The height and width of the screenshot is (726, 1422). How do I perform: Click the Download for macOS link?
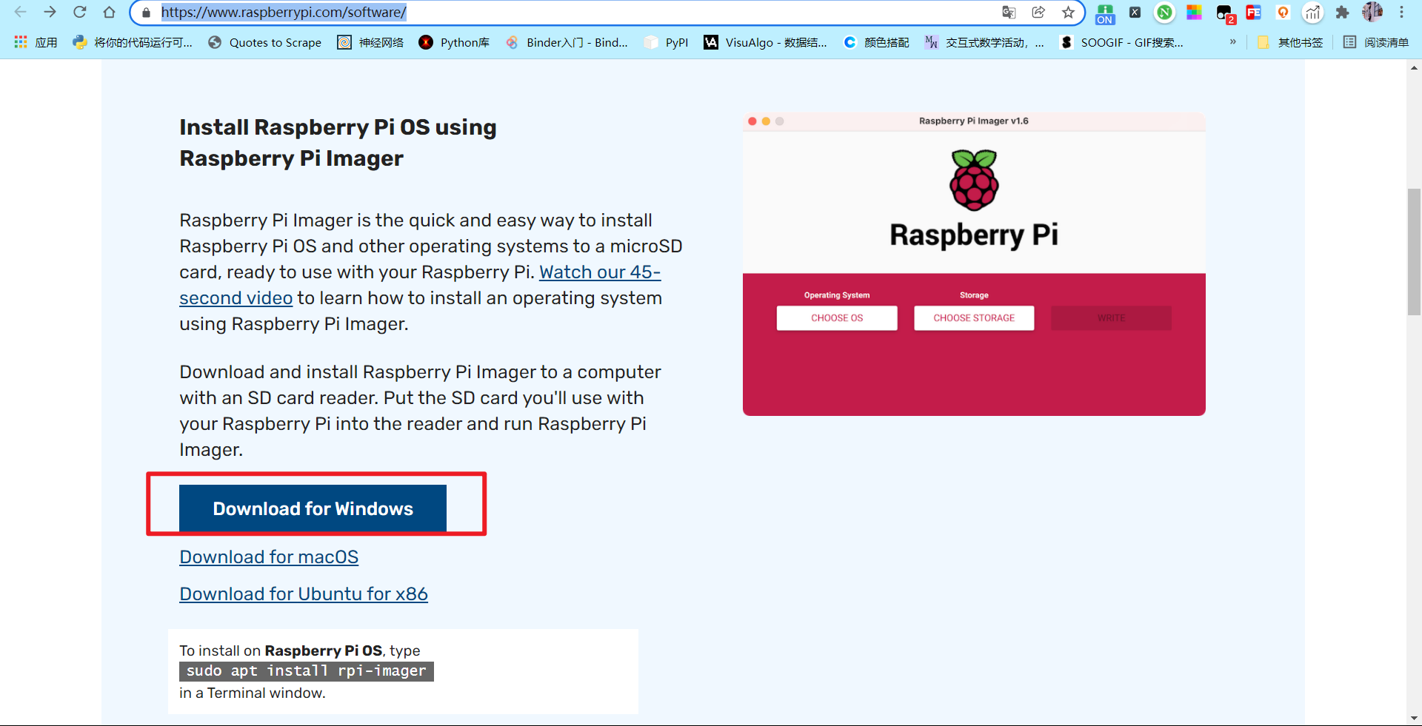coord(269,557)
